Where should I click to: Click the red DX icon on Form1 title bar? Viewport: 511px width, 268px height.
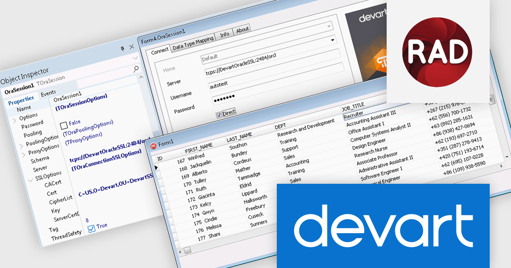point(154,145)
